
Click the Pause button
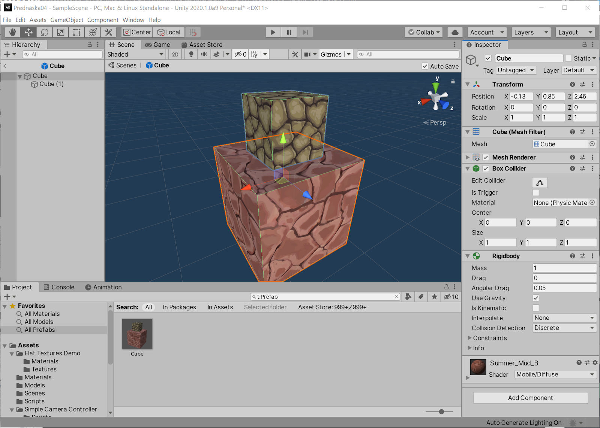[289, 32]
